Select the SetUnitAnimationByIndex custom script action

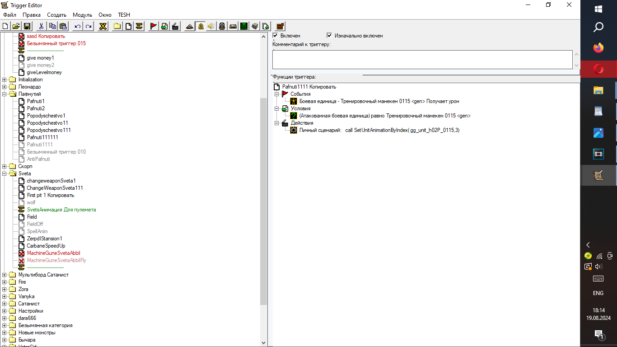pyautogui.click(x=379, y=130)
